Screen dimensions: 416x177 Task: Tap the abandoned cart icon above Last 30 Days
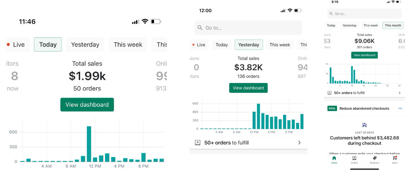pyautogui.click(x=364, y=125)
